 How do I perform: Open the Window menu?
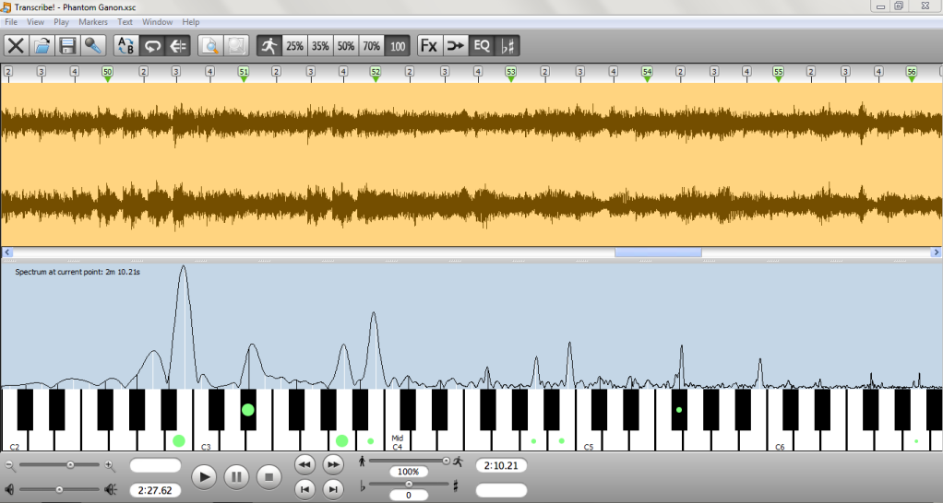tap(158, 21)
